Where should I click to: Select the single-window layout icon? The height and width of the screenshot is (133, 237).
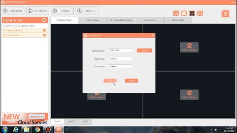click(184, 13)
